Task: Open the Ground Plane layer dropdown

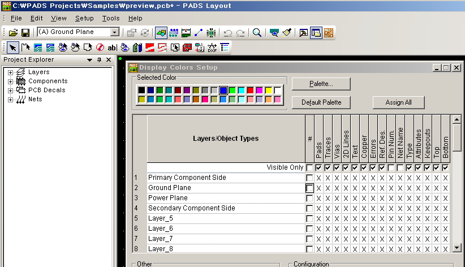Action: pyautogui.click(x=114, y=32)
